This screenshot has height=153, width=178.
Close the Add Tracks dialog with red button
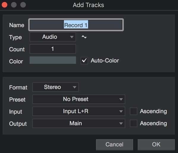4,5
